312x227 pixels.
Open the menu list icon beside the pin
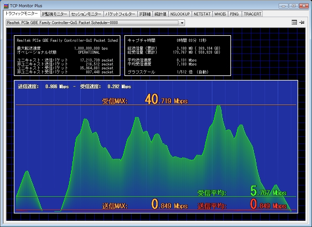point(294,22)
